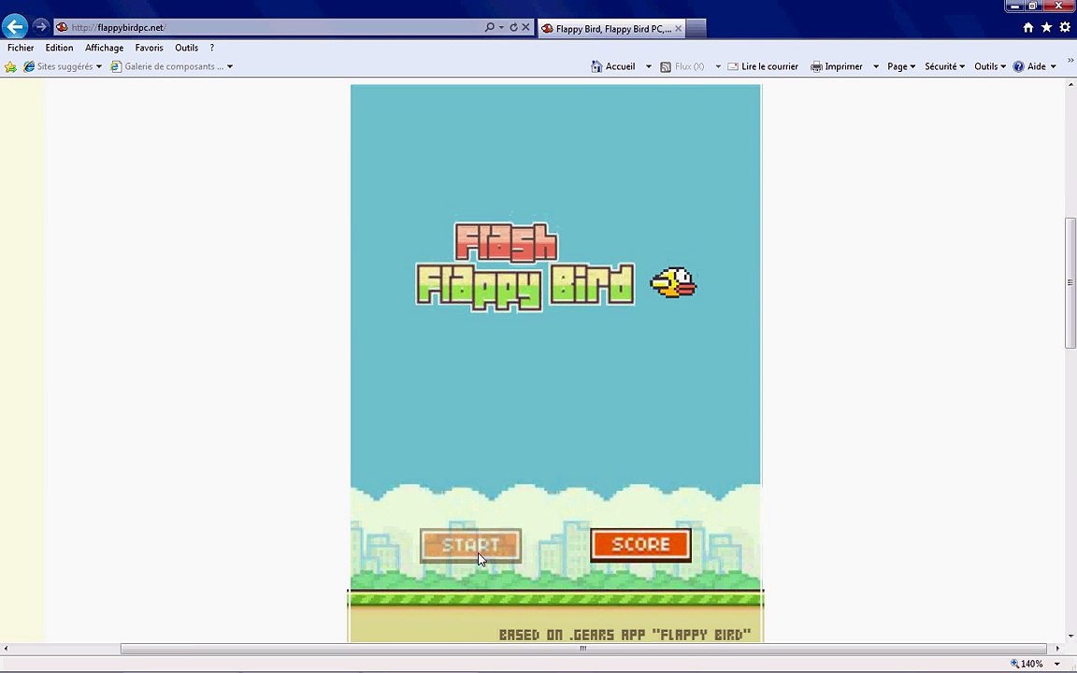The width and height of the screenshot is (1077, 673).
Task: Open the Fichier menu
Action: click(x=21, y=48)
